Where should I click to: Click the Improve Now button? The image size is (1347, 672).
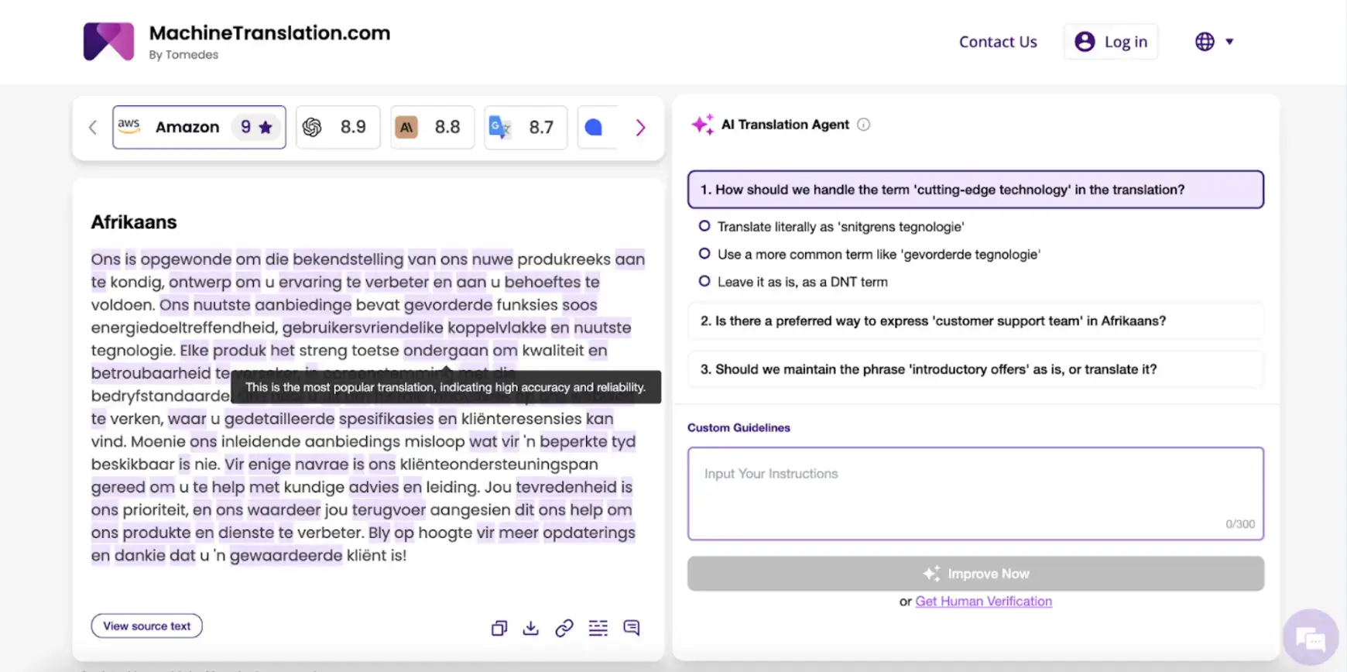[975, 574]
